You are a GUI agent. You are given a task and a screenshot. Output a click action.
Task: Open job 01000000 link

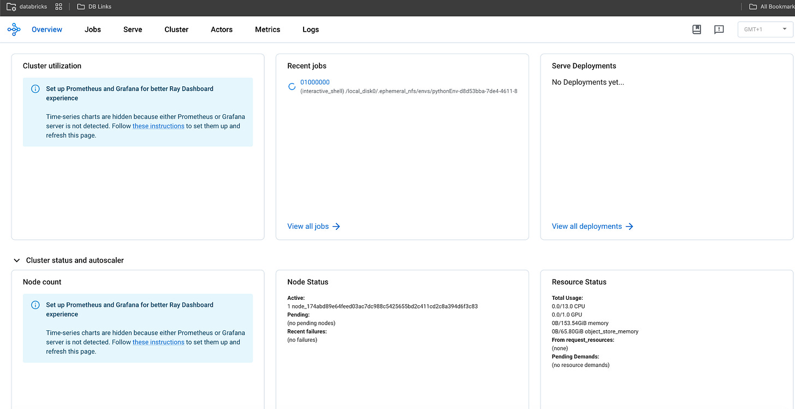click(x=315, y=82)
